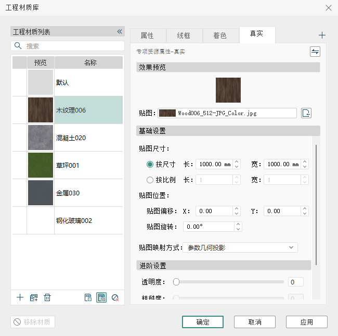Image resolution: width=338 pixels, height=336 pixels.
Task: Click the circle with red X icon
Action: coord(115,297)
